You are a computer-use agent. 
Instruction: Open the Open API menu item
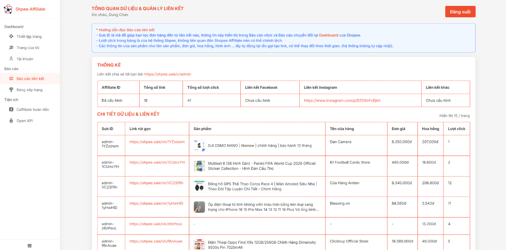(30, 121)
